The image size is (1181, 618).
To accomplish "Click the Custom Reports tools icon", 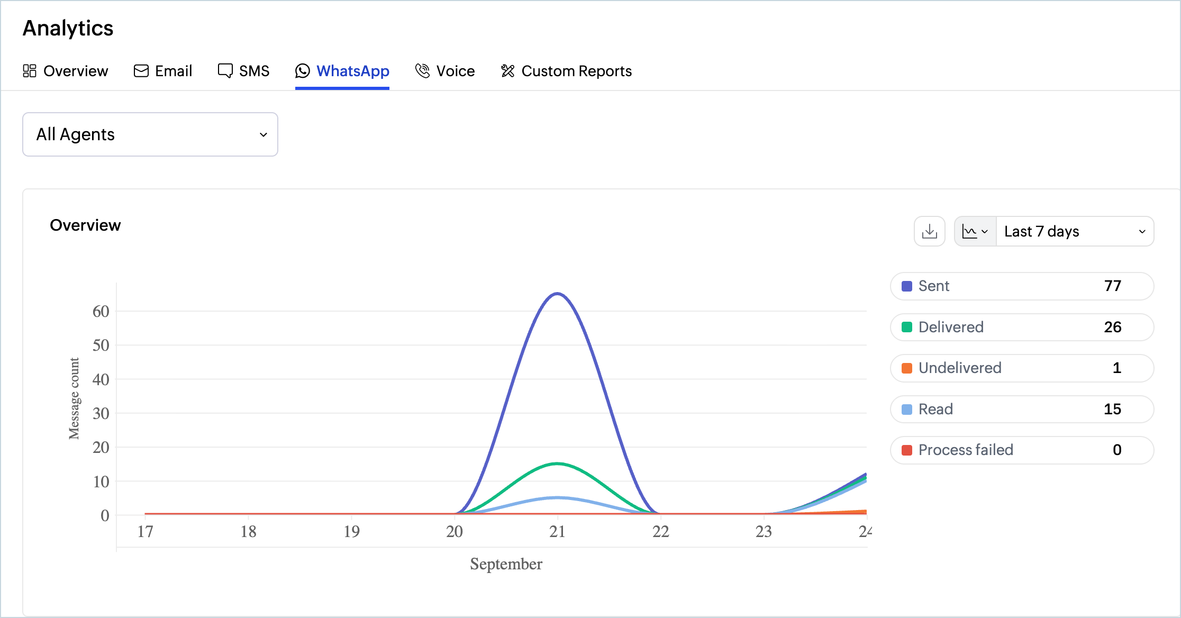I will click(508, 71).
